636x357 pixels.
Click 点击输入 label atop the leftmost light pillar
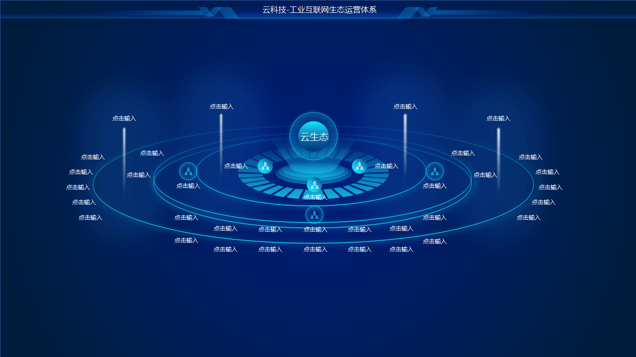click(124, 119)
